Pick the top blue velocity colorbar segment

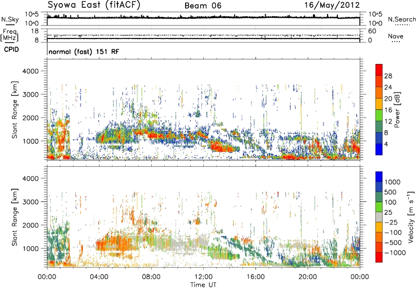pyautogui.click(x=379, y=177)
